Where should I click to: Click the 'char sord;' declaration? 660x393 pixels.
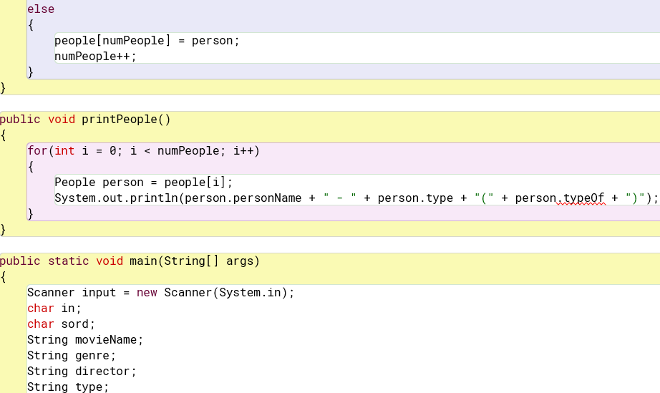[x=62, y=324]
